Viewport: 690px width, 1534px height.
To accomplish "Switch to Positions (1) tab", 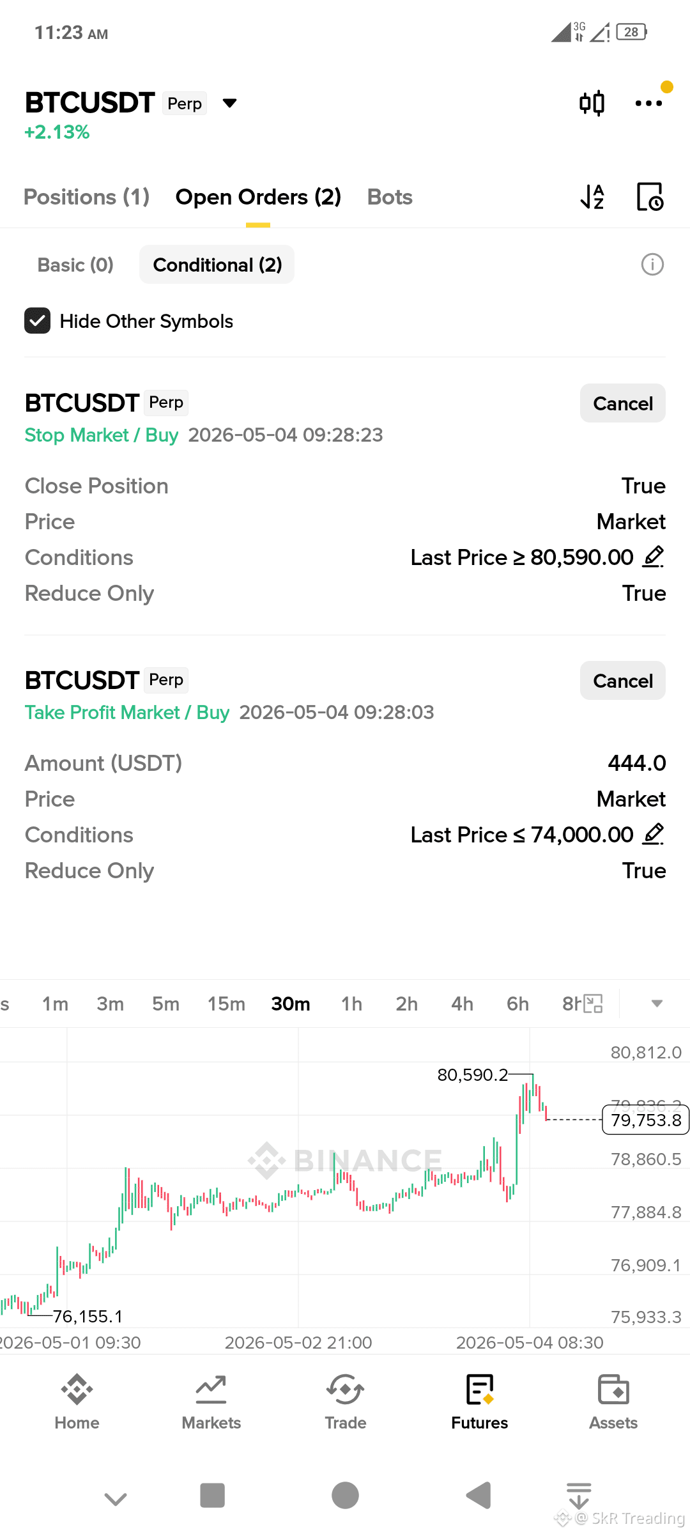I will coord(86,197).
